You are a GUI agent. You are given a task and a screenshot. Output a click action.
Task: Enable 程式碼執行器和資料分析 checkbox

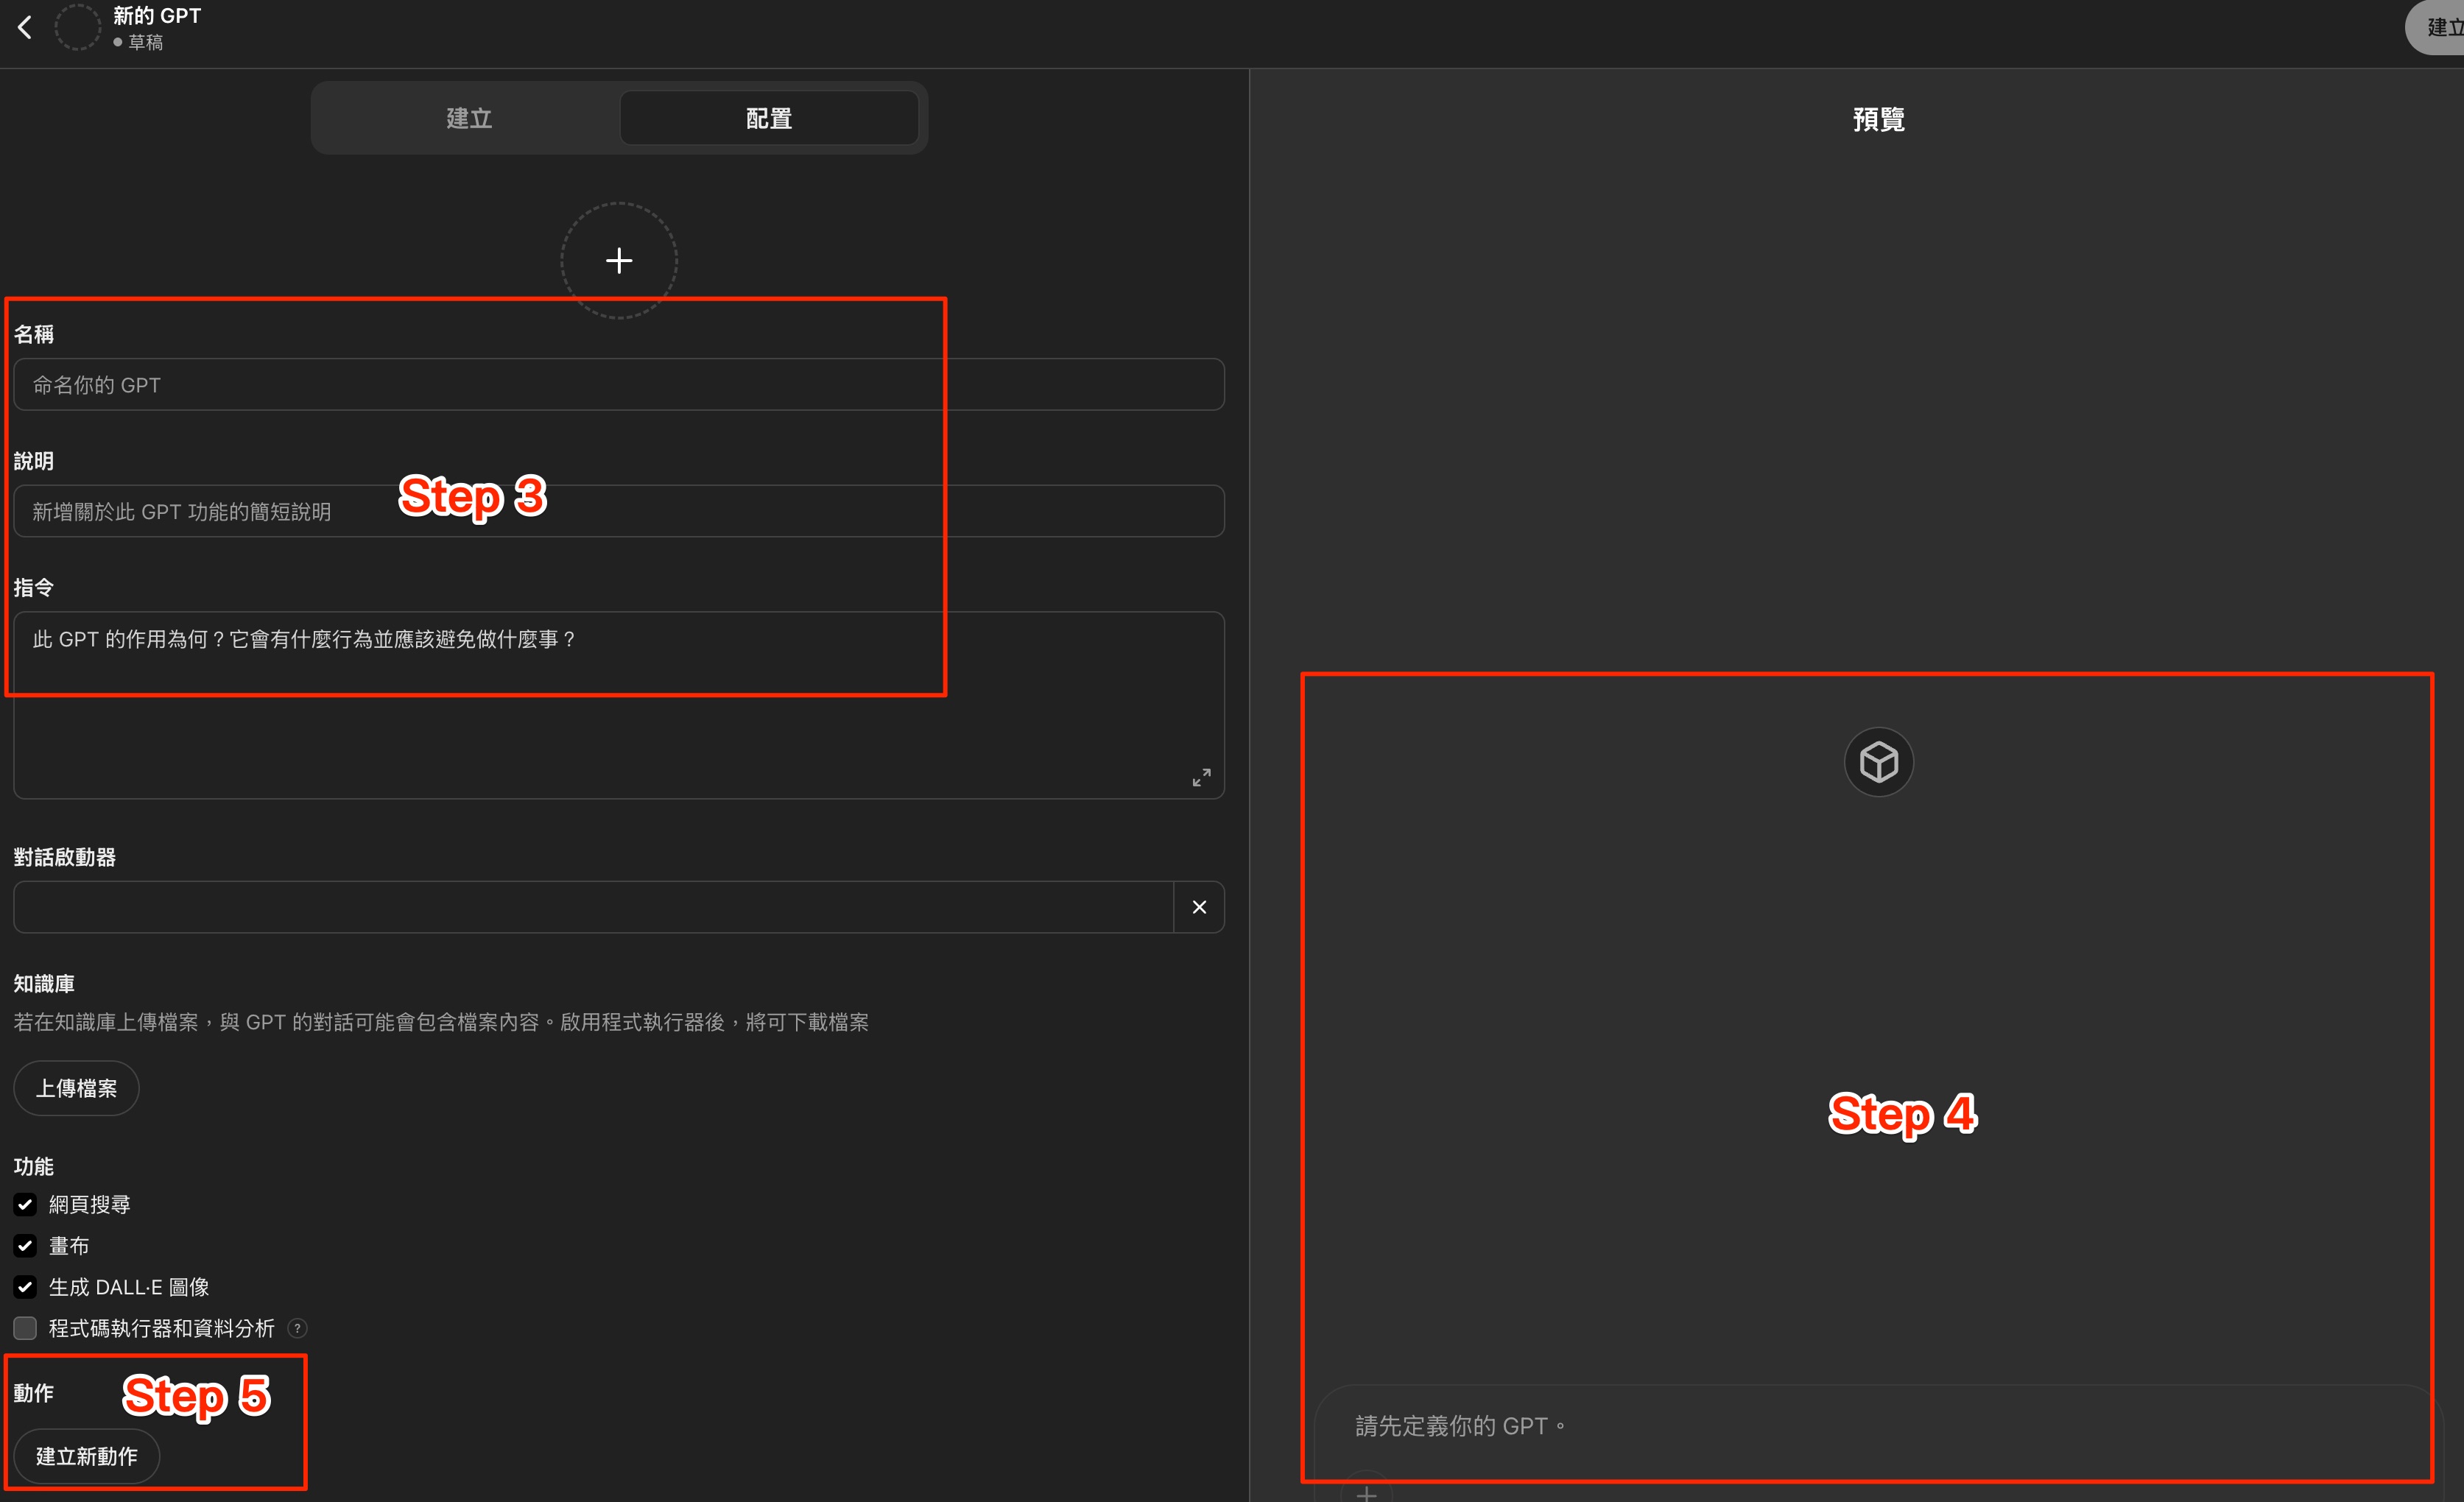point(25,1328)
